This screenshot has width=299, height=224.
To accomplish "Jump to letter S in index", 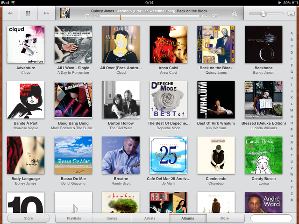I will coord(292,149).
